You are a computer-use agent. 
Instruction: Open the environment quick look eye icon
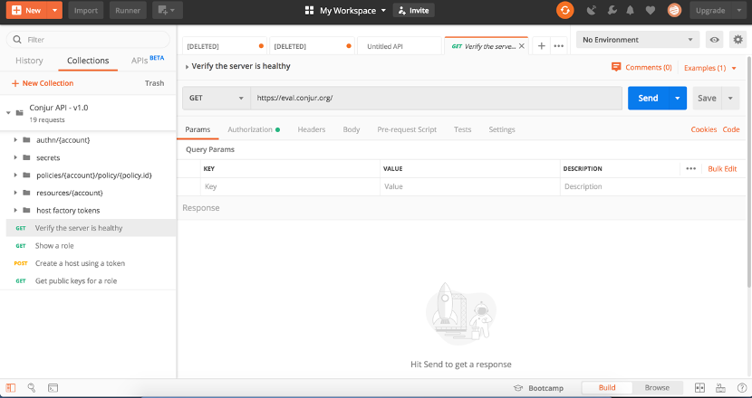[715, 40]
